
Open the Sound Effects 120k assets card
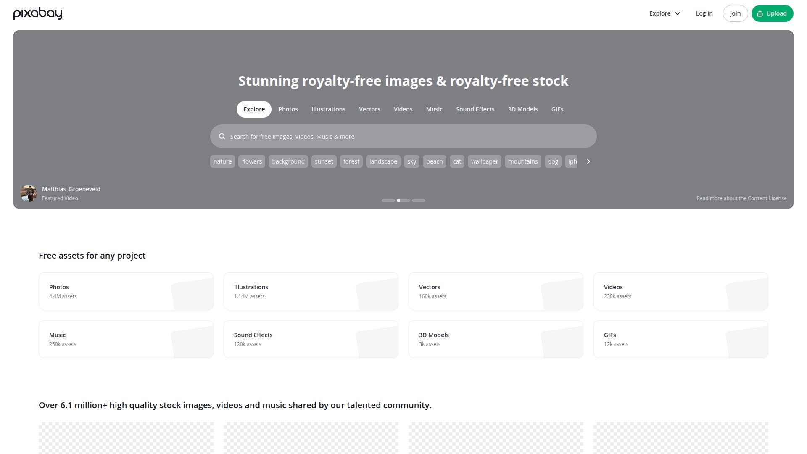pyautogui.click(x=311, y=339)
